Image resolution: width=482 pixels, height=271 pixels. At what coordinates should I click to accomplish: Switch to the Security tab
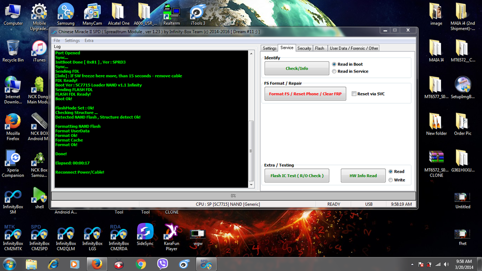[304, 48]
